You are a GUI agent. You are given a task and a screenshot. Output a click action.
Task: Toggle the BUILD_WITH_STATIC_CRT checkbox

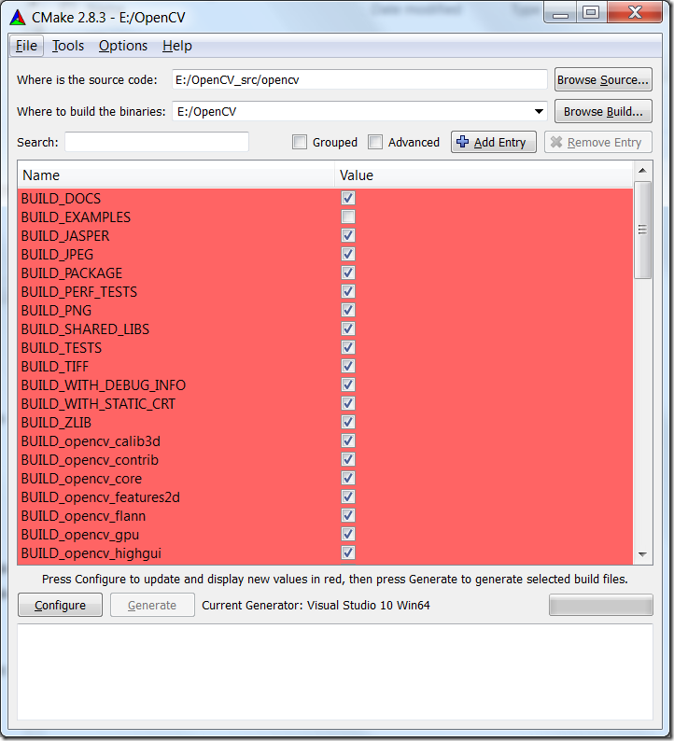[348, 403]
